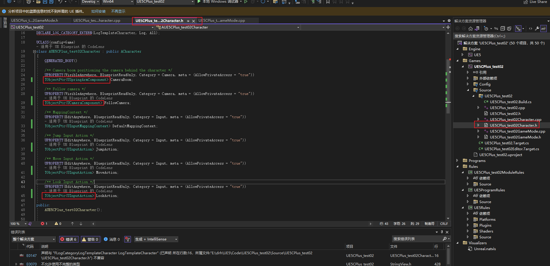The width and height of the screenshot is (550, 266).
Task: Open the UE5CPlus_test02 startup project dropdown
Action: tap(165, 1)
